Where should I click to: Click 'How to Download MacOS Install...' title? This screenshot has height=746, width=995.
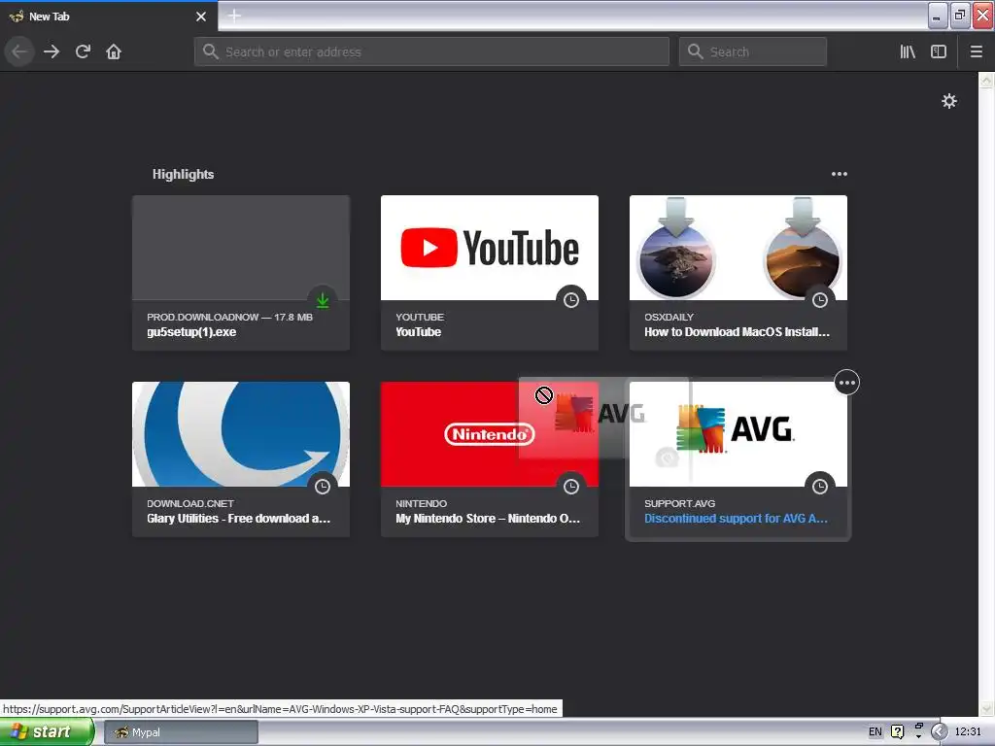point(737,332)
